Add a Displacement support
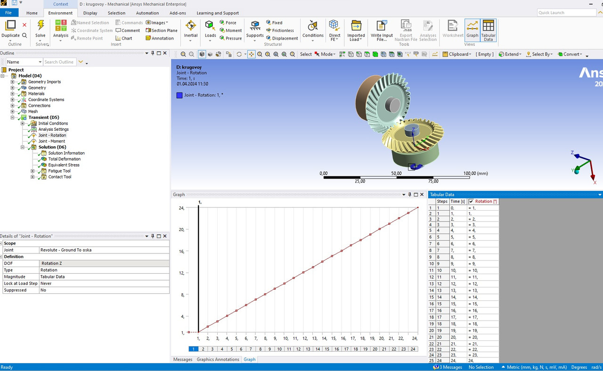The width and height of the screenshot is (603, 371). pyautogui.click(x=281, y=39)
